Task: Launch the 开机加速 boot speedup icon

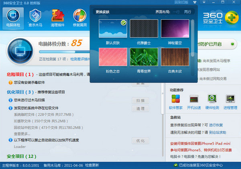Action: [x=194, y=101]
